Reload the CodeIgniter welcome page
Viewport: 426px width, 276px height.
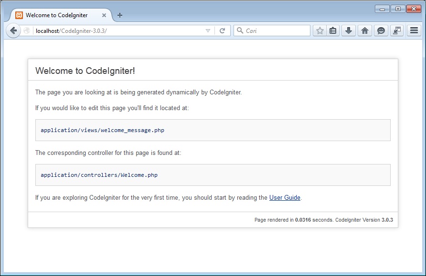[x=223, y=31]
